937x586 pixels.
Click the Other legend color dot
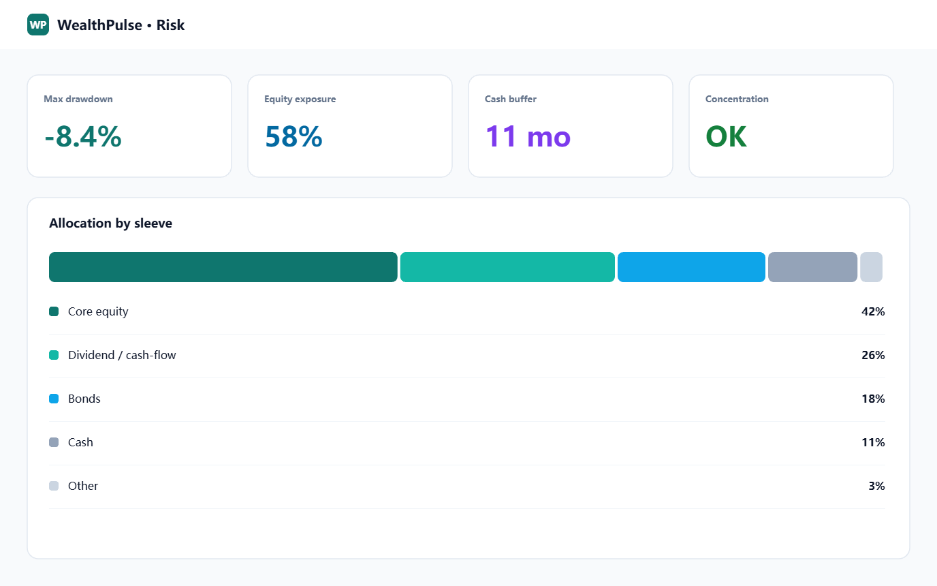pyautogui.click(x=54, y=486)
